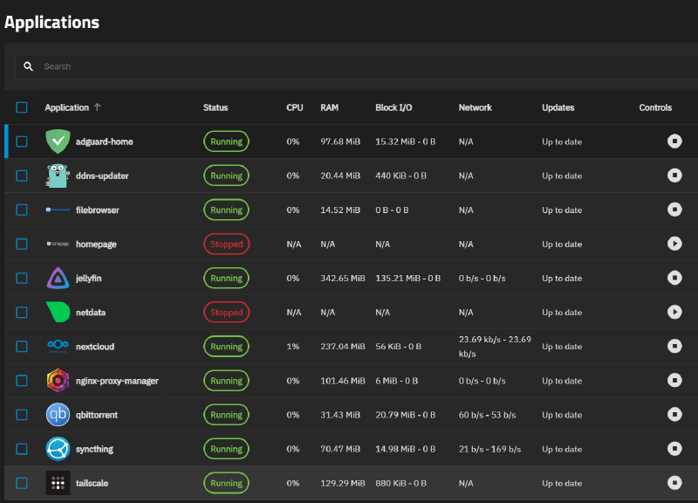Click the ddns-updater gopher icon
The width and height of the screenshot is (698, 503).
click(x=58, y=176)
